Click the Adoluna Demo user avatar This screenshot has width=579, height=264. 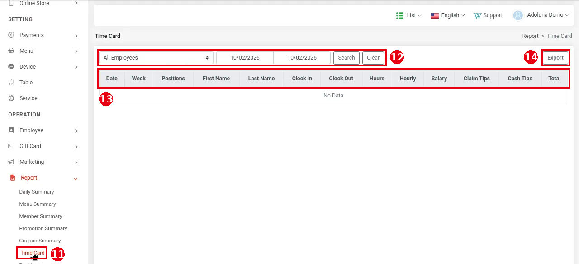coord(518,15)
